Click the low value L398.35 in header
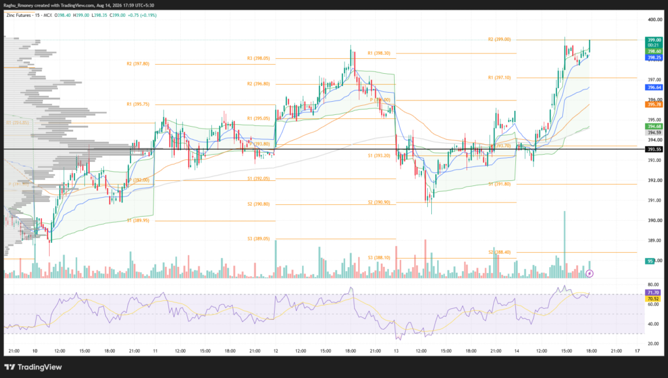Screen dimensions: 668x378 (x=100, y=15)
